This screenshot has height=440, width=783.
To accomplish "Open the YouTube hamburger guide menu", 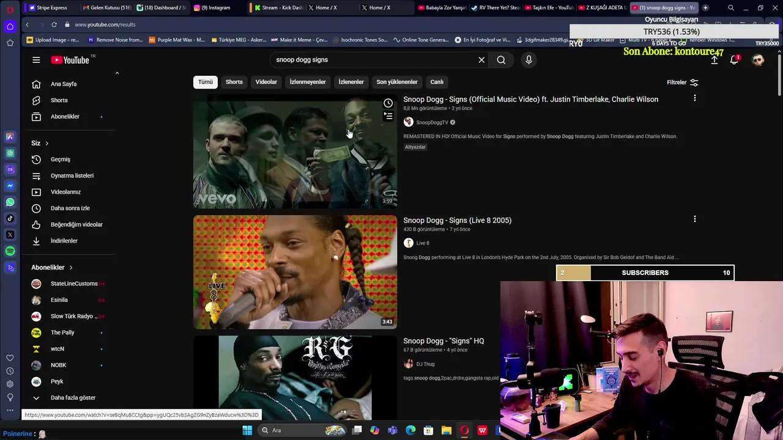I will pos(36,60).
